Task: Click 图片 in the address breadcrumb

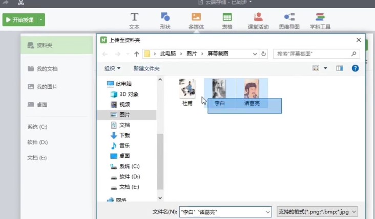Action: (x=192, y=54)
